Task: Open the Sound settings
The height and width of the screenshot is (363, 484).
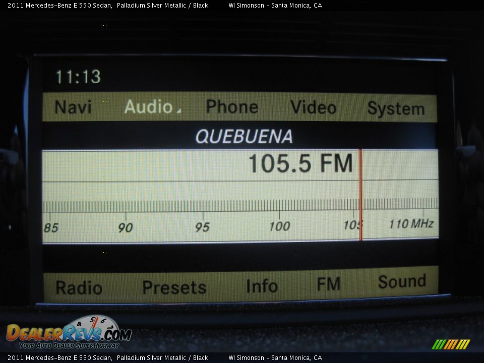Action: pyautogui.click(x=402, y=282)
